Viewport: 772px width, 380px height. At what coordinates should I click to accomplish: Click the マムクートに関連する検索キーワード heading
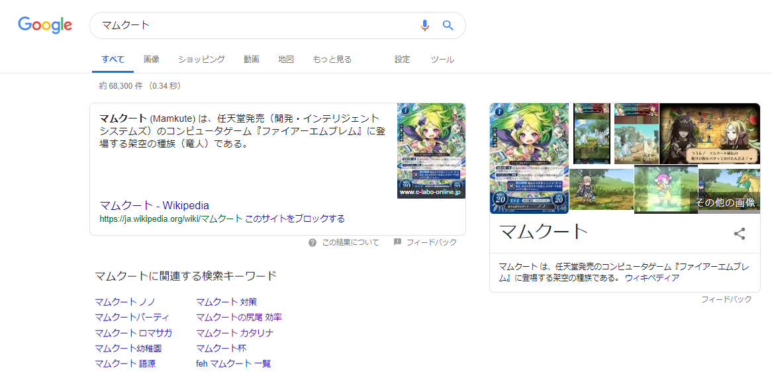tap(185, 275)
